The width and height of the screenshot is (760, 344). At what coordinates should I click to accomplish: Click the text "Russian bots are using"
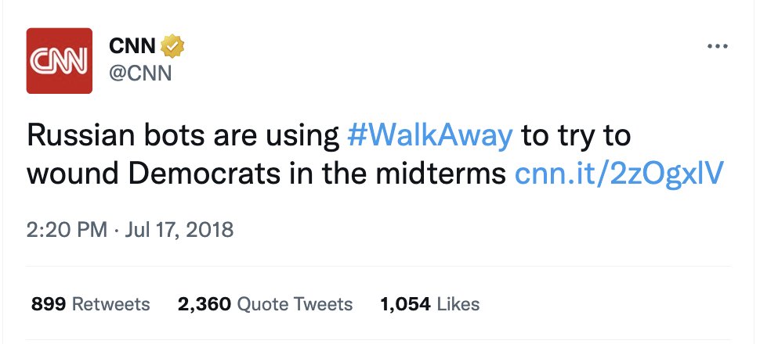[x=182, y=136]
